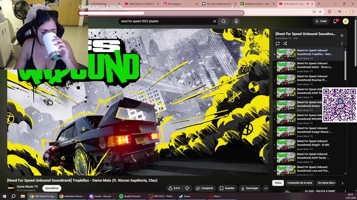The height and width of the screenshot is (200, 357).
Task: Select the De Game Music chip
Action: point(327,183)
